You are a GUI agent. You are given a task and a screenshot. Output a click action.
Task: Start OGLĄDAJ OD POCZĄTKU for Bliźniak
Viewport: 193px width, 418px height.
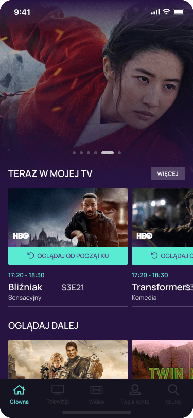coord(68,256)
